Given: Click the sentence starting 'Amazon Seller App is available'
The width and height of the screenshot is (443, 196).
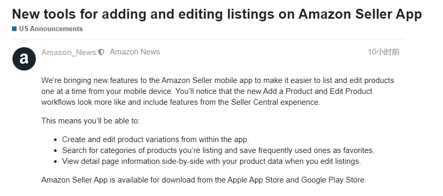Looking at the screenshot, I should 204,180.
